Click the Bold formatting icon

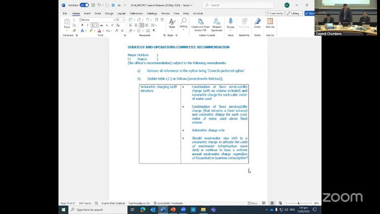(x=83, y=25)
